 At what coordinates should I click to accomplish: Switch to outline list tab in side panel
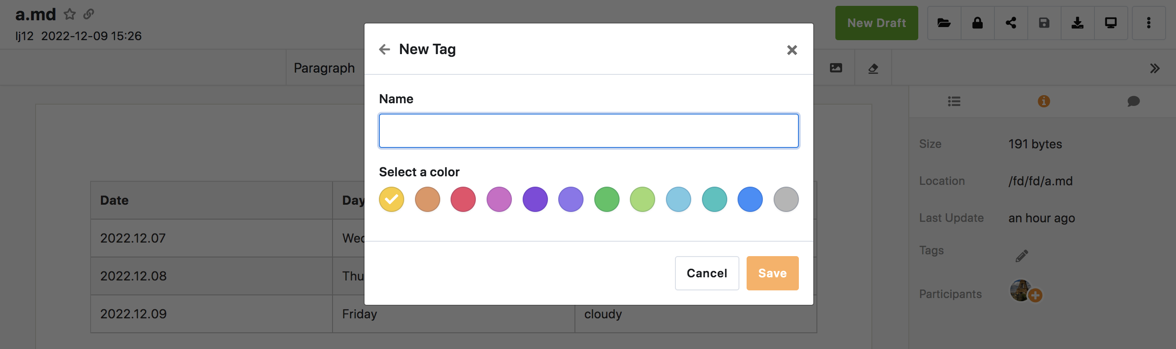954,101
